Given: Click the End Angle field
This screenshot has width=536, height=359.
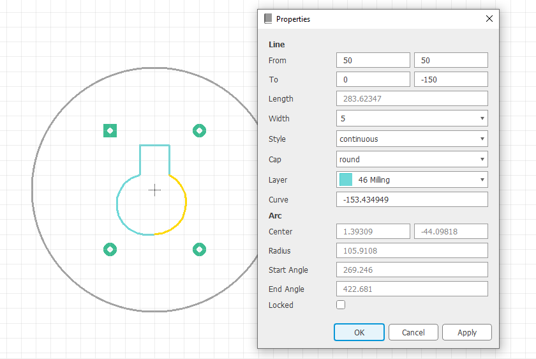Looking at the screenshot, I should (x=412, y=289).
